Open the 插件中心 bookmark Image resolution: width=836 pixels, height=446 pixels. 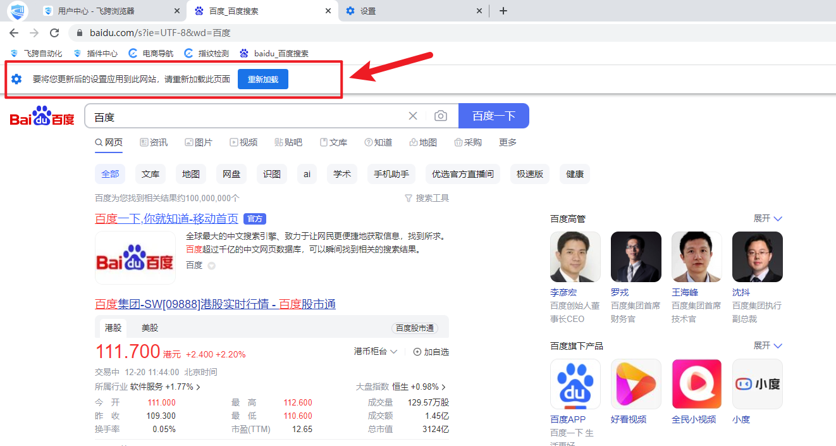pyautogui.click(x=95, y=54)
